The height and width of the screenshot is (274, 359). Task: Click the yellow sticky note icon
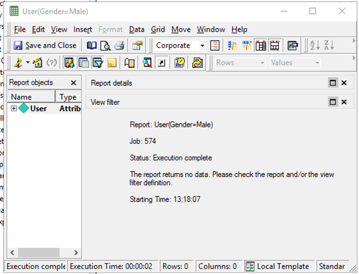(112, 63)
